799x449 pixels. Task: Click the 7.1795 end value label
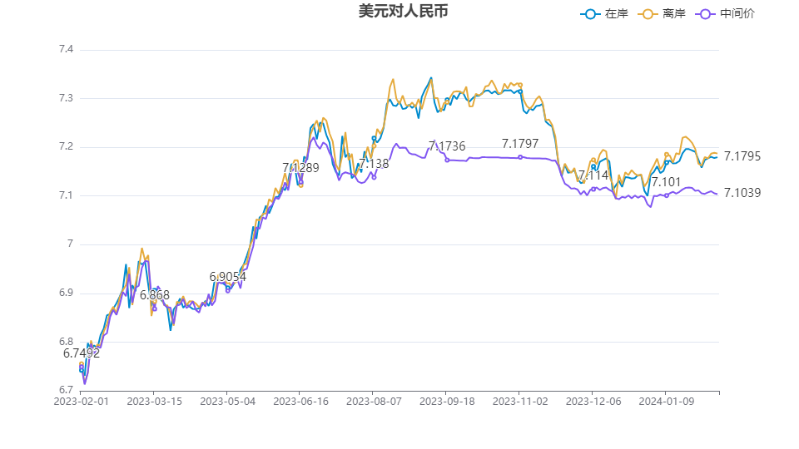742,156
